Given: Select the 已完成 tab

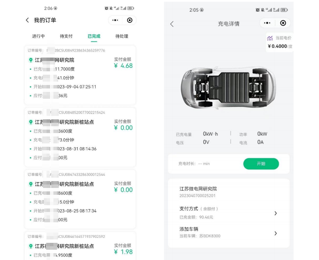Looking at the screenshot, I should coord(94,36).
